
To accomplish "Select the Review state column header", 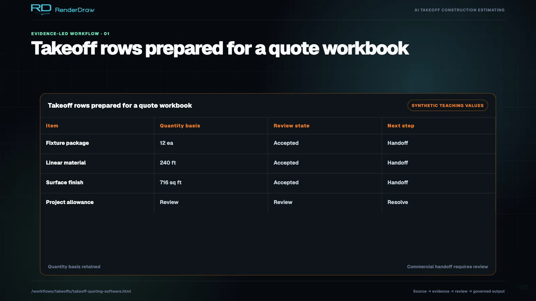I will [x=291, y=126].
